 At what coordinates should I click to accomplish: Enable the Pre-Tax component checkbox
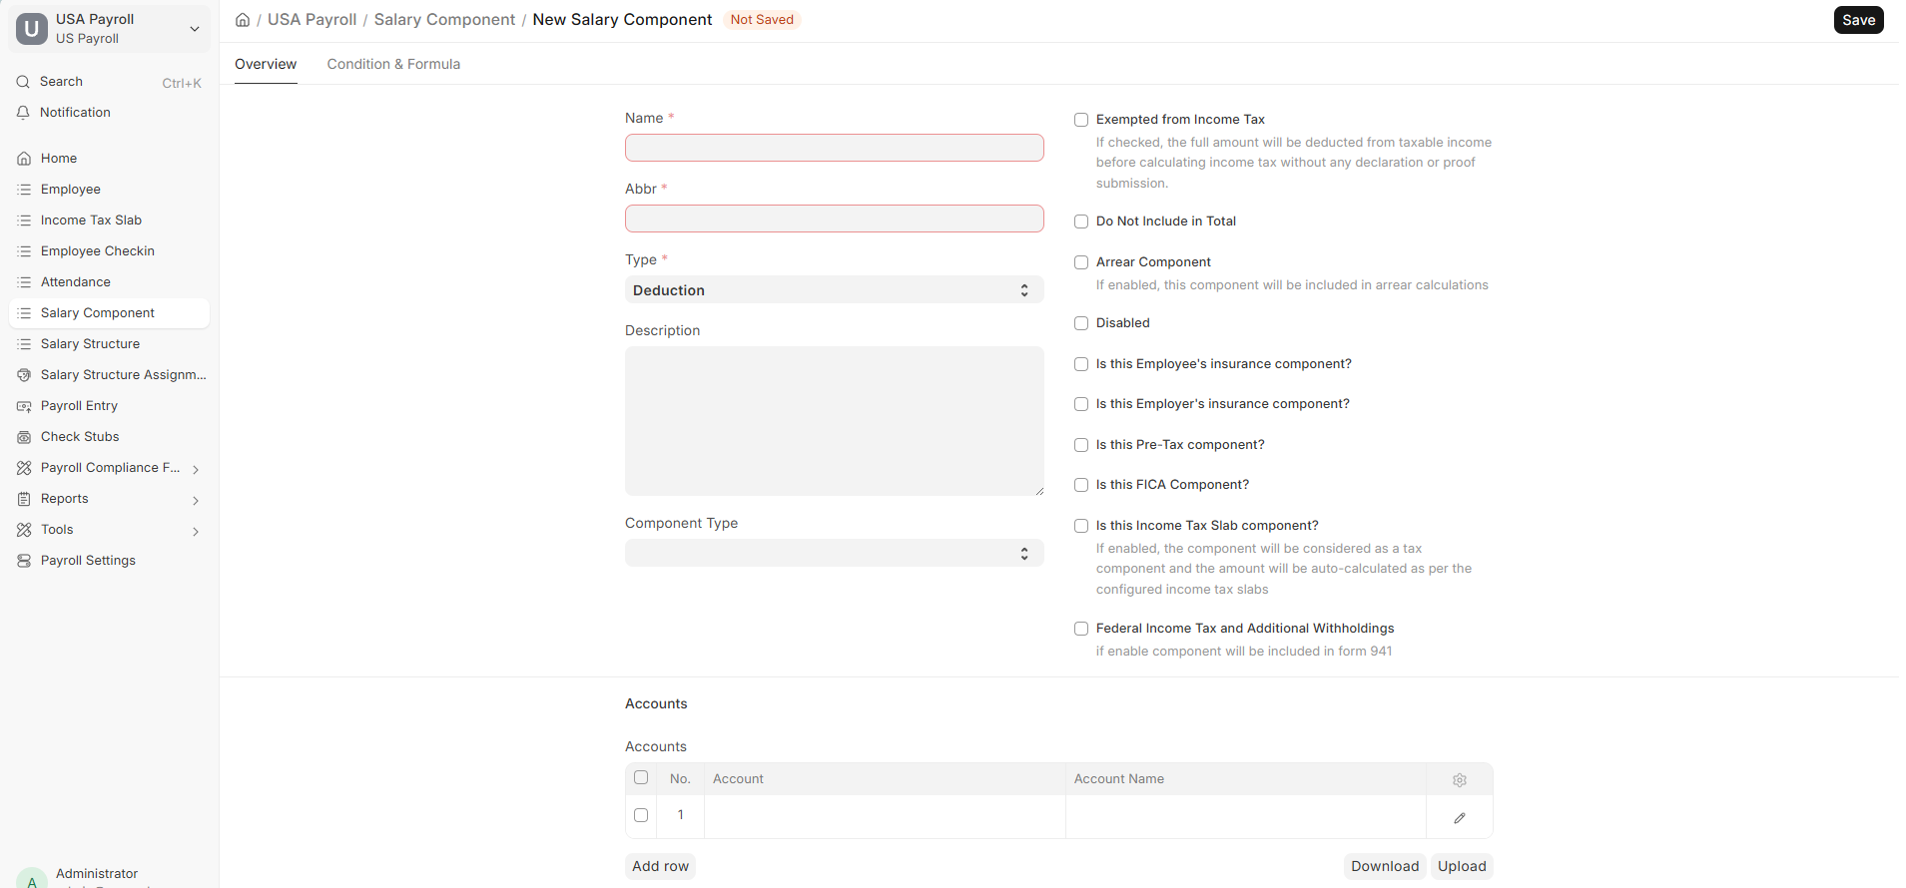pyautogui.click(x=1081, y=445)
